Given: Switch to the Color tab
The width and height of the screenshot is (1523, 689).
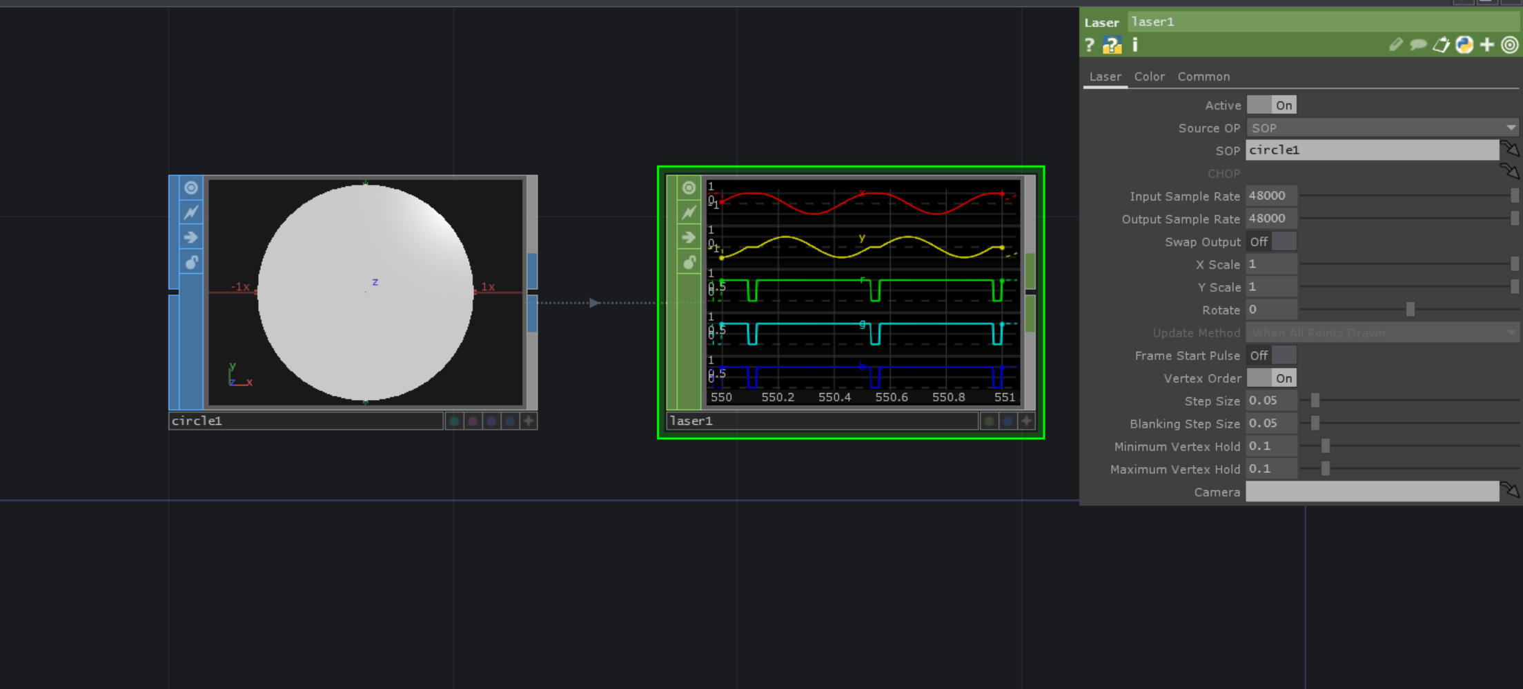Looking at the screenshot, I should click(1149, 77).
